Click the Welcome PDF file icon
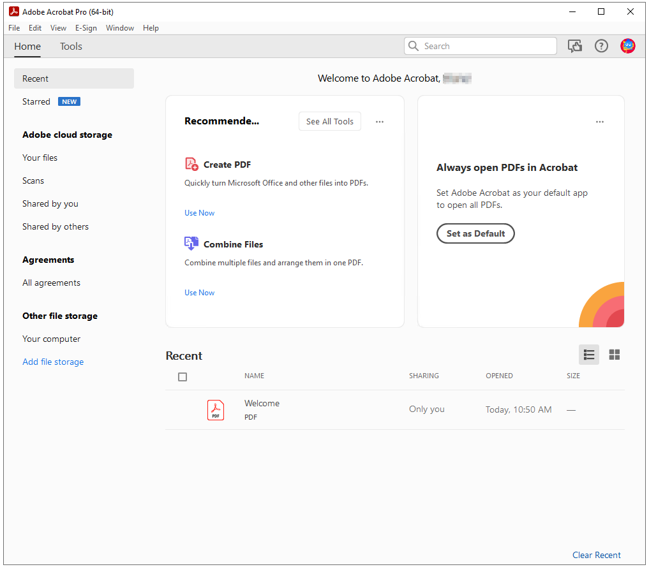Image resolution: width=649 pixels, height=567 pixels. (216, 410)
